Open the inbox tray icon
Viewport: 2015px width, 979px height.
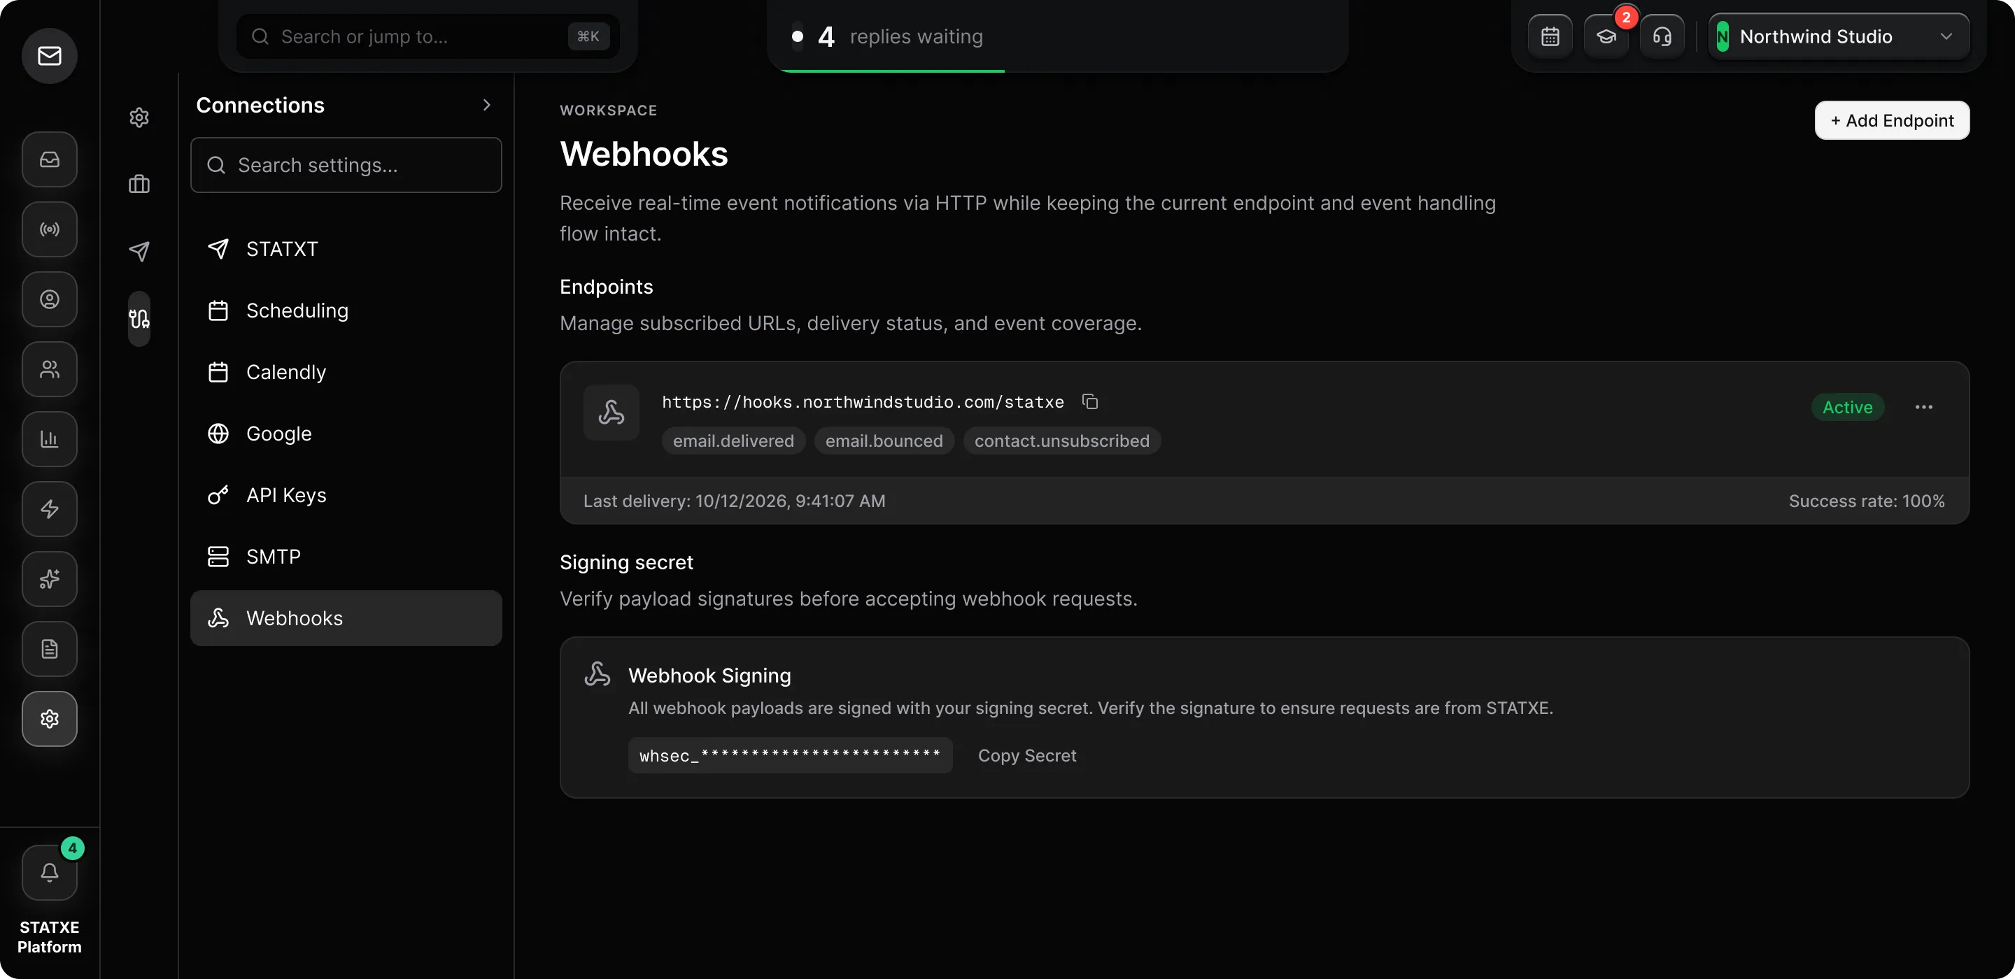pos(49,159)
